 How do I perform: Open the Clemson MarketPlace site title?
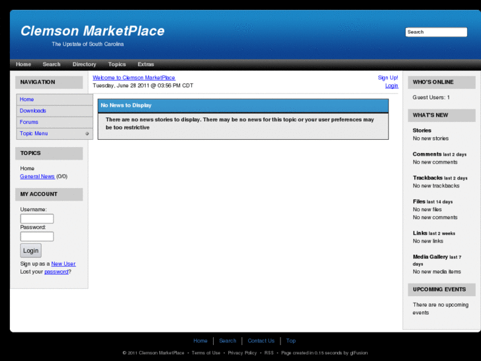coord(93,30)
